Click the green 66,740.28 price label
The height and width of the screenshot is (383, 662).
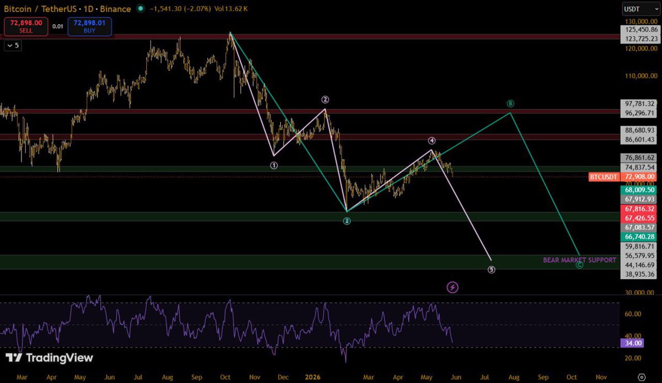pyautogui.click(x=639, y=236)
